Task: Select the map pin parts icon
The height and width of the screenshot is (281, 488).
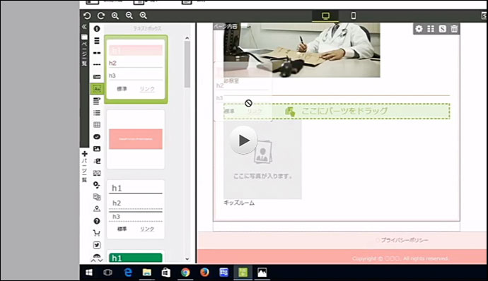Action: tap(97, 209)
